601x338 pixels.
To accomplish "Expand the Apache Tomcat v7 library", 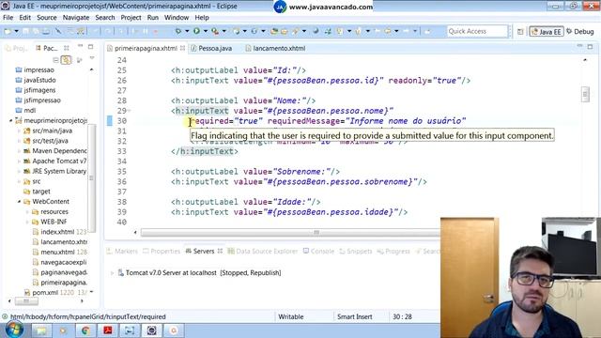I will [x=19, y=161].
